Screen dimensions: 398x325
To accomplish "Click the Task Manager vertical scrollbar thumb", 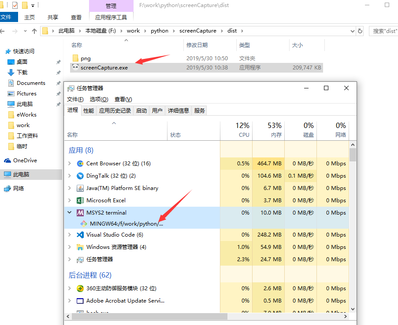I will pos(353,155).
